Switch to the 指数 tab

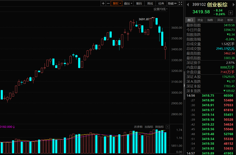tap(210, 20)
